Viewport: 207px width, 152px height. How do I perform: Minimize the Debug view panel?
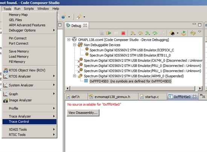pyautogui.click(x=194, y=24)
